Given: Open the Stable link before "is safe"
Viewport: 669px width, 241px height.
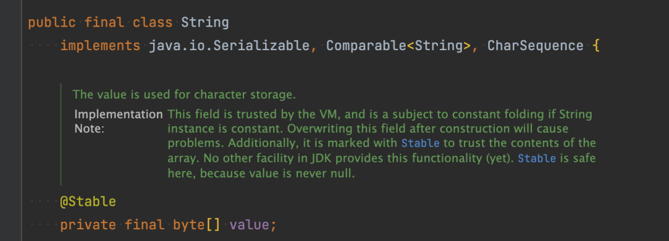Looking at the screenshot, I should tap(536, 159).
